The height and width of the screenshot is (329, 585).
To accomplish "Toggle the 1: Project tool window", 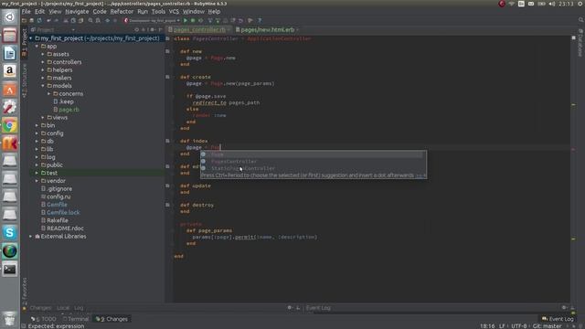I will click(x=25, y=42).
